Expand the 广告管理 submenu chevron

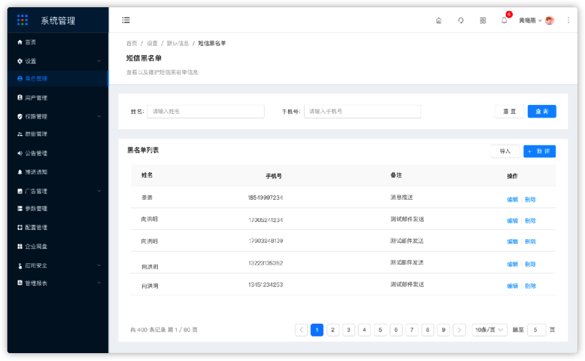[x=99, y=191]
